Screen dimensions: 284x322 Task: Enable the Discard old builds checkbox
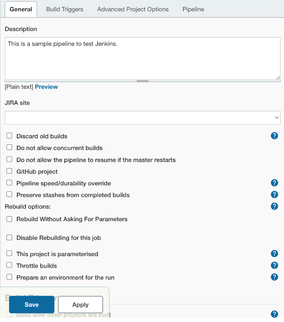[9, 136]
